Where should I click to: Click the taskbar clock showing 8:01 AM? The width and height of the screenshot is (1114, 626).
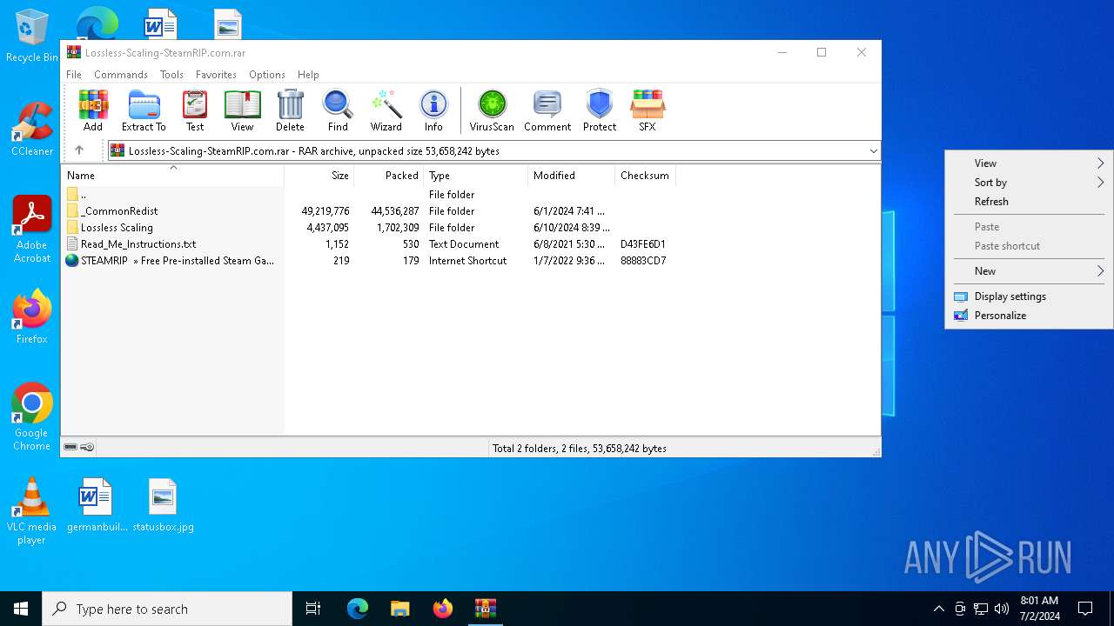click(x=1039, y=609)
